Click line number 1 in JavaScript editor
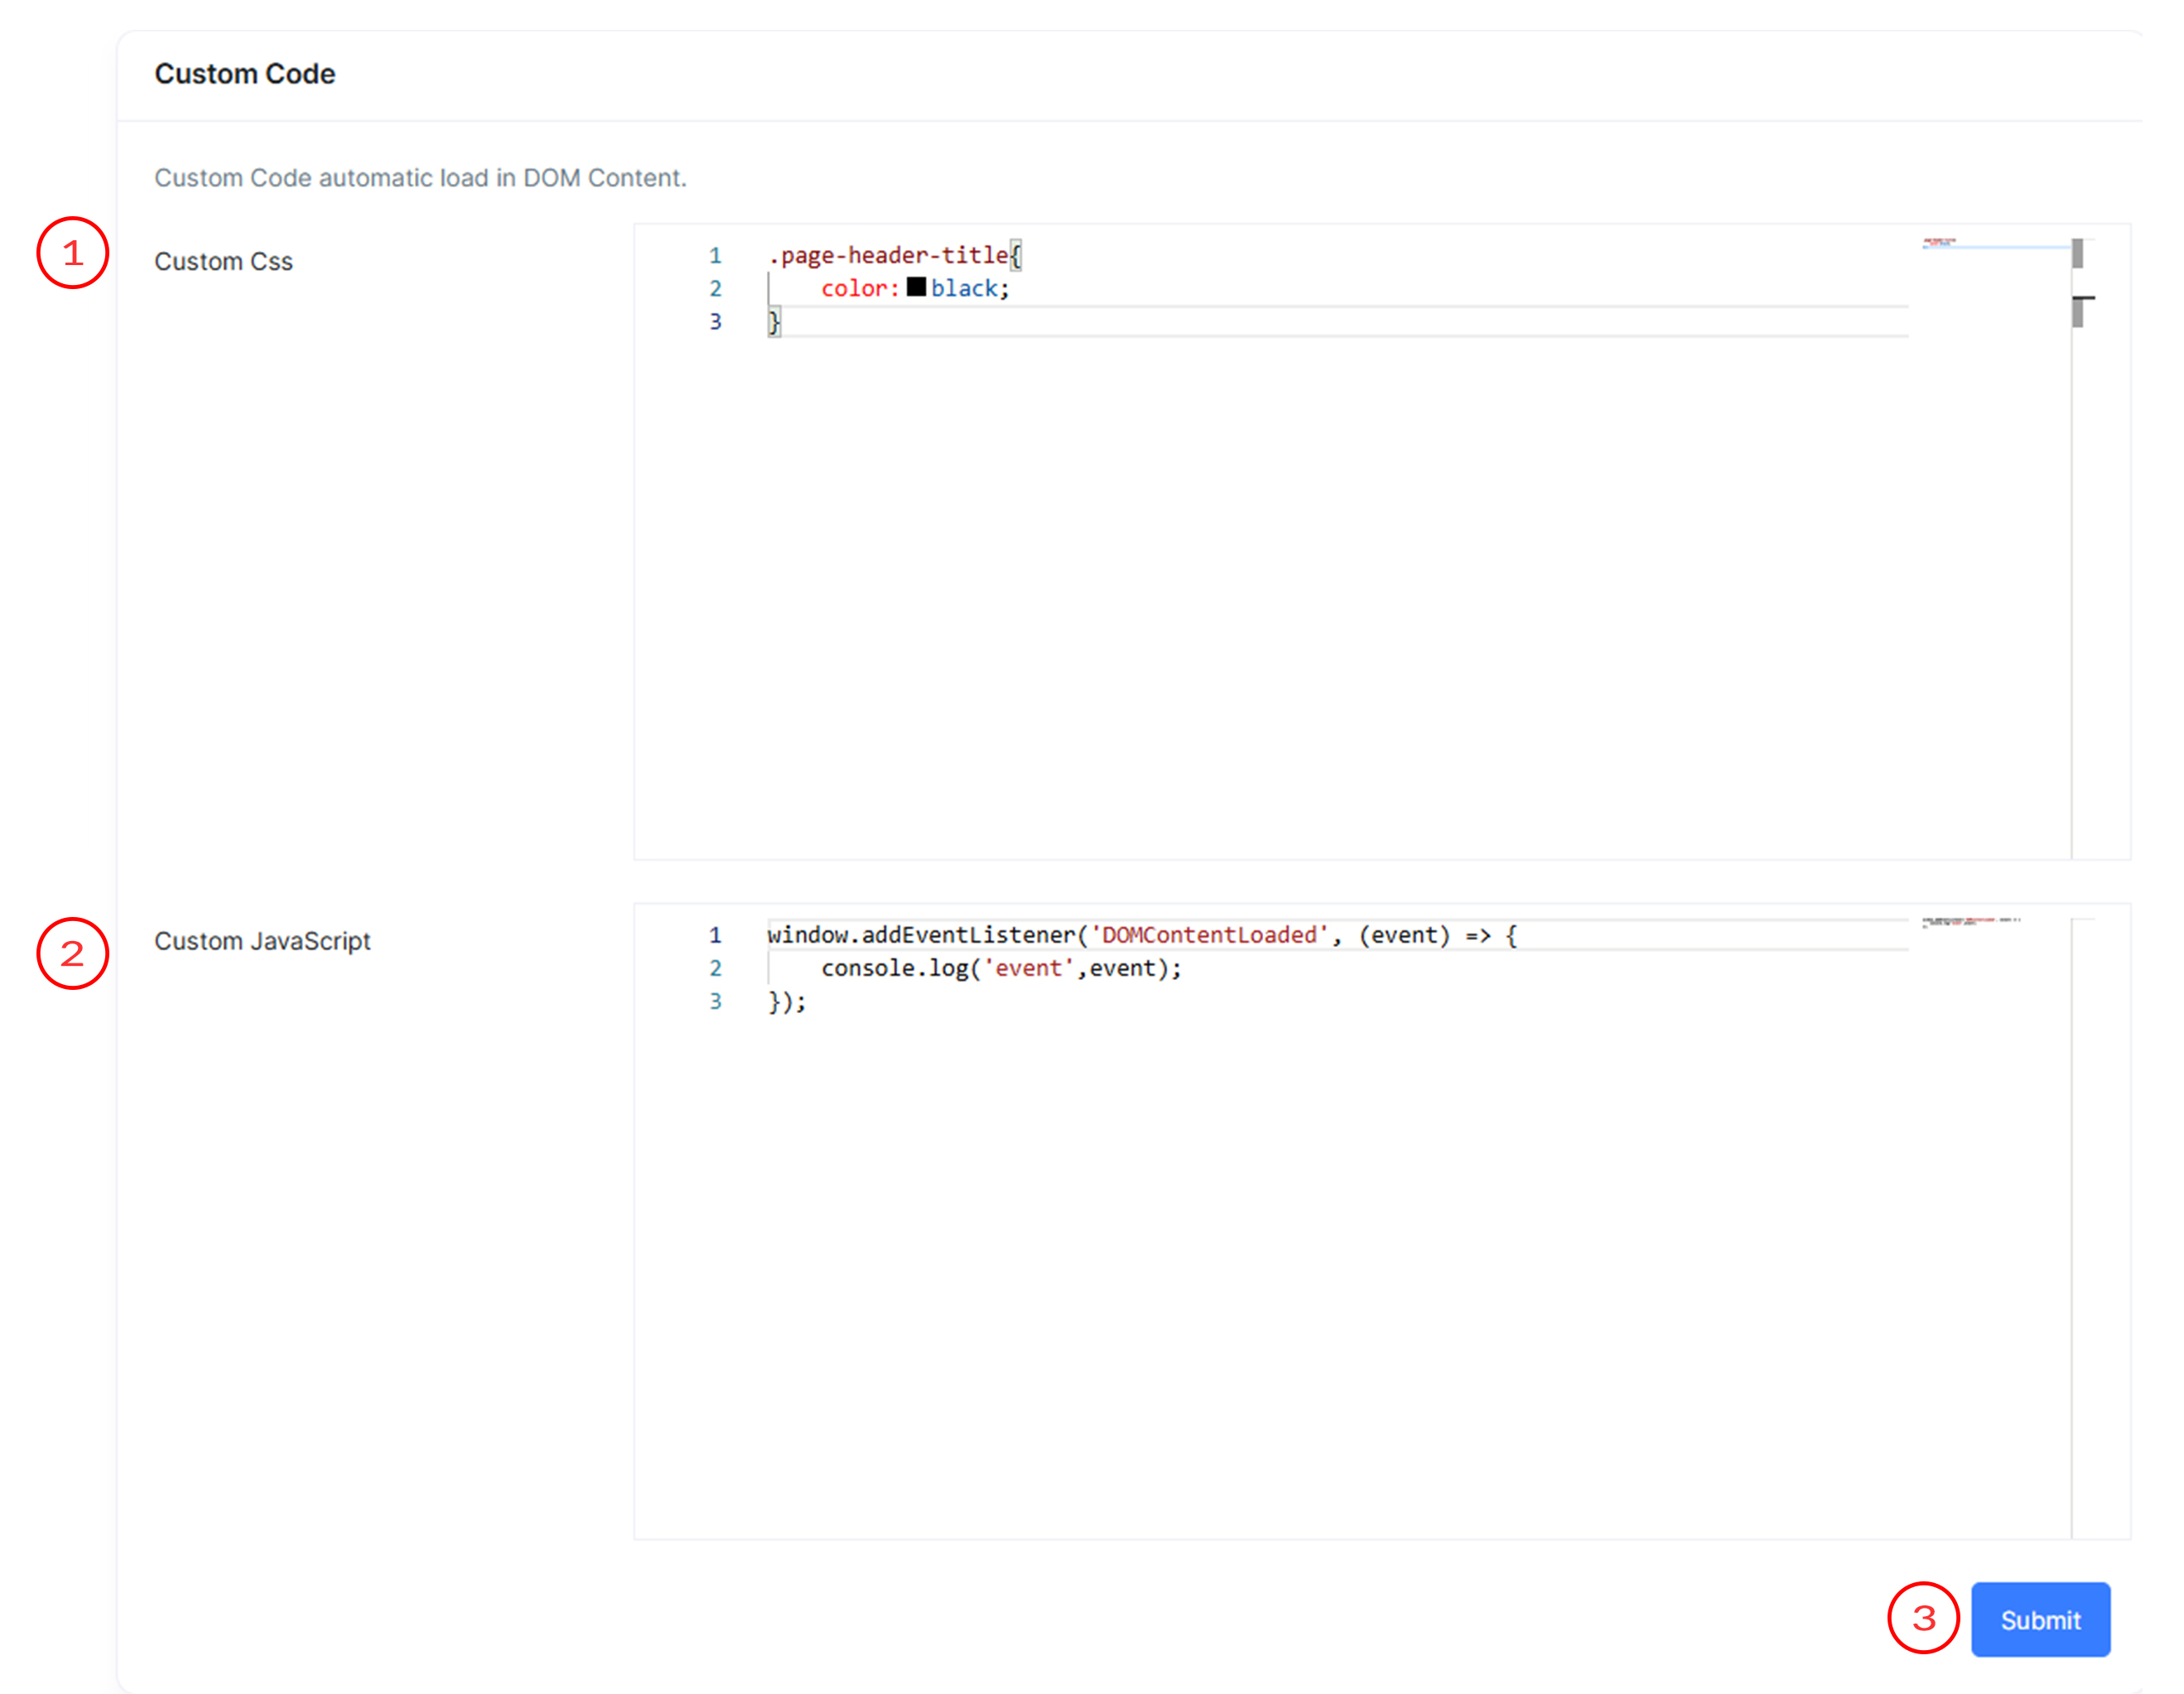The height and width of the screenshot is (1694, 2184). click(715, 934)
